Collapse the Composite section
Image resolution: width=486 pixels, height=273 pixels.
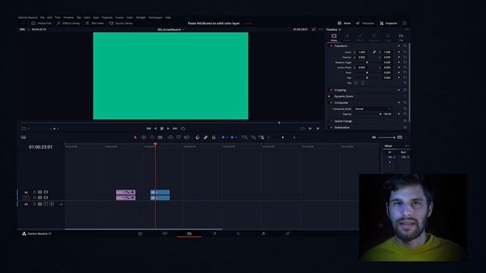coord(341,103)
